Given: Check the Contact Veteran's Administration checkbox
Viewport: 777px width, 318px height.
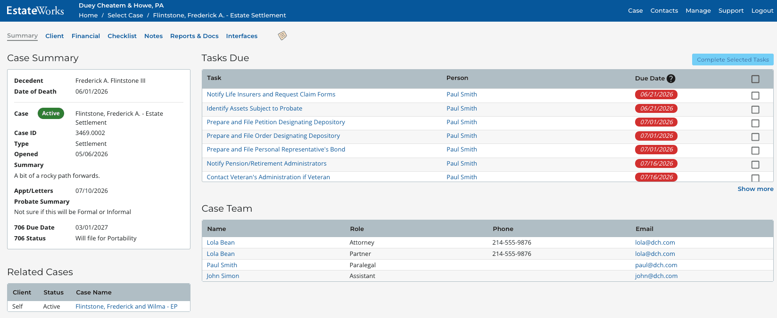Looking at the screenshot, I should [x=755, y=178].
